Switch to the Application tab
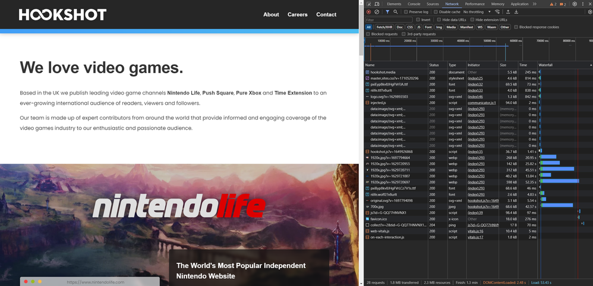The image size is (593, 286). (519, 4)
